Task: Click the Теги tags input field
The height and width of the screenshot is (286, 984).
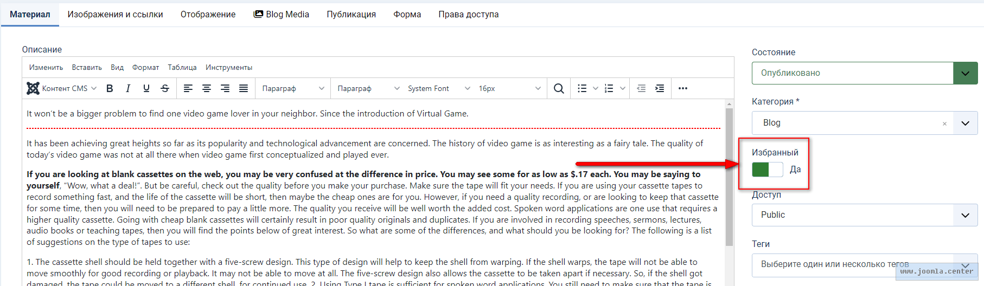Action: coord(852,264)
